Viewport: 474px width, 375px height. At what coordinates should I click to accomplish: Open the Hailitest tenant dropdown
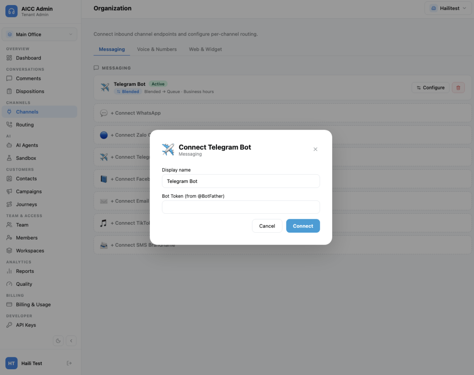(x=448, y=8)
